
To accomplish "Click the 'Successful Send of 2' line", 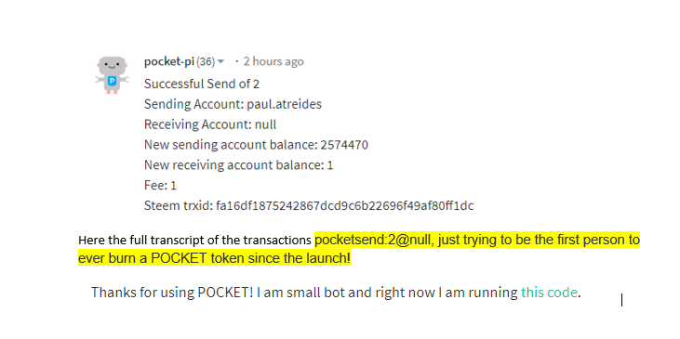I will click(x=202, y=84).
